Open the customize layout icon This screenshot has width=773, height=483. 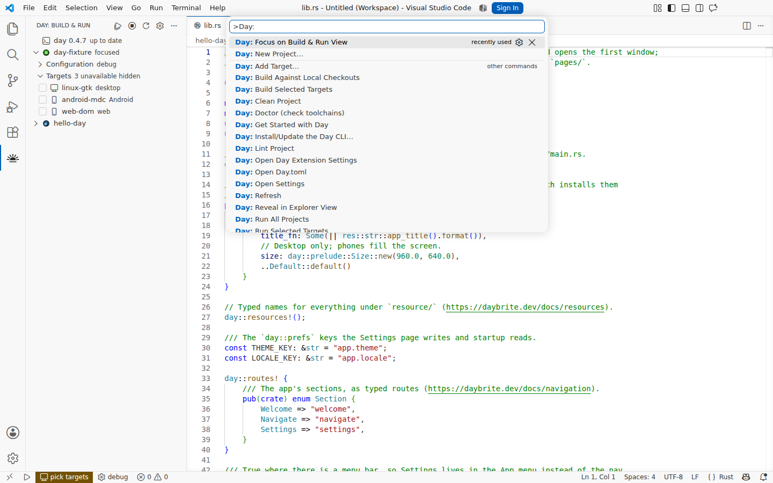658,8
